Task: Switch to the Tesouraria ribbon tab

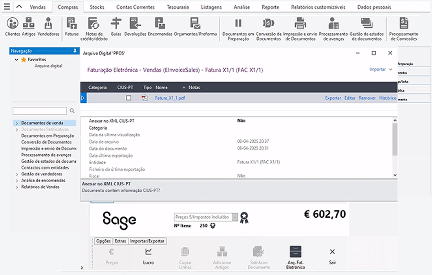Action: [x=178, y=7]
